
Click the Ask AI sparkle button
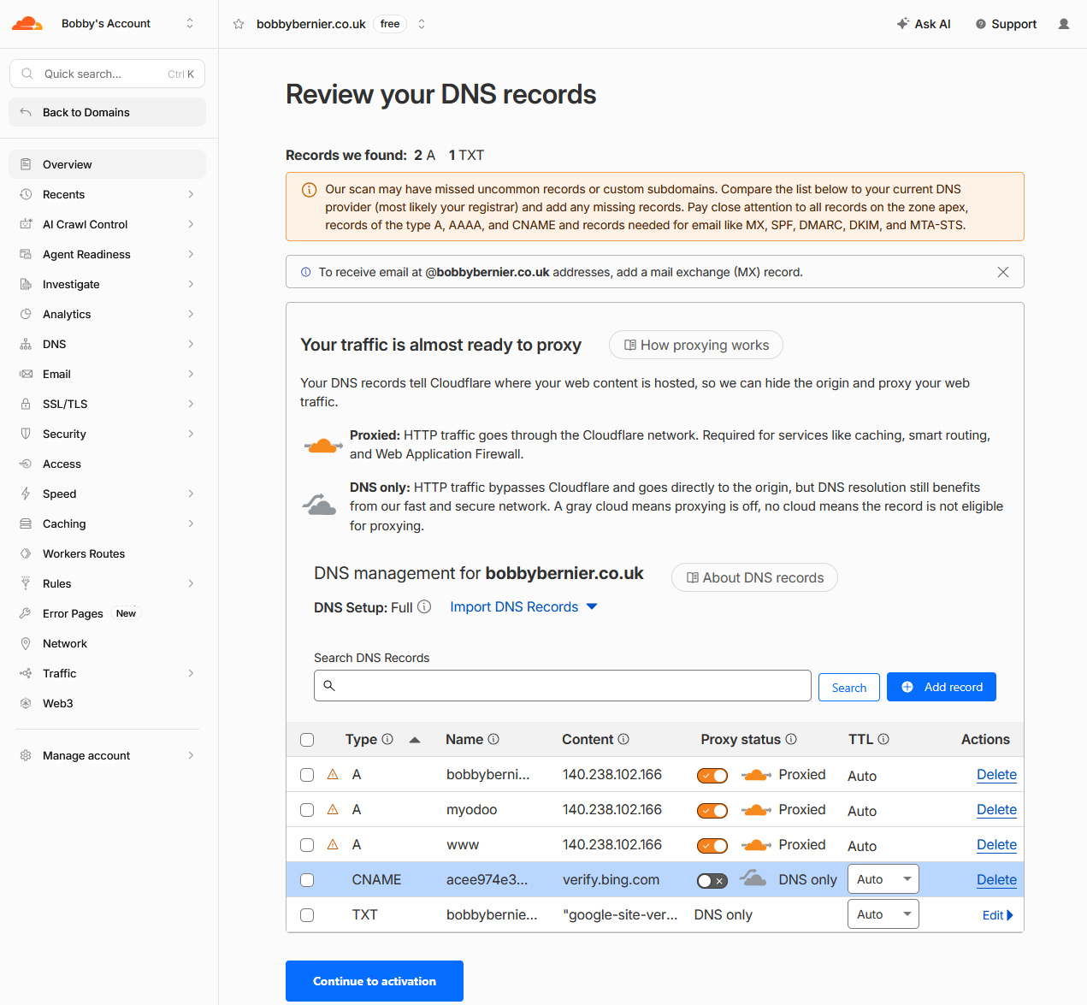924,24
